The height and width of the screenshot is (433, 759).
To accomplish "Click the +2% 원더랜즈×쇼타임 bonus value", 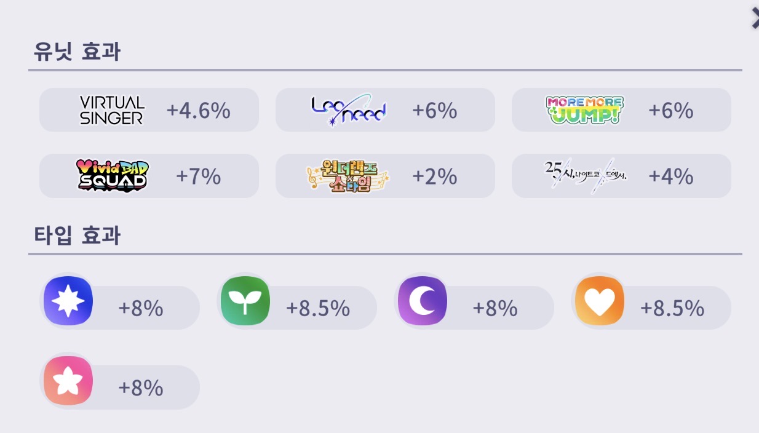I will [x=435, y=177].
